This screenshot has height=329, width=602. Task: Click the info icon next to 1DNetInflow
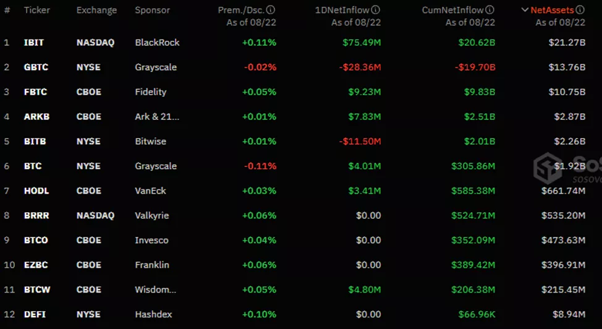click(376, 11)
